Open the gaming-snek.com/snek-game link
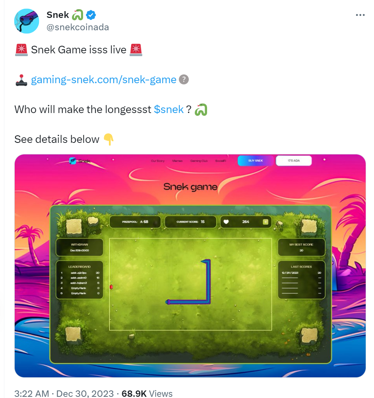Image resolution: width=374 pixels, height=398 pixels. pos(103,80)
